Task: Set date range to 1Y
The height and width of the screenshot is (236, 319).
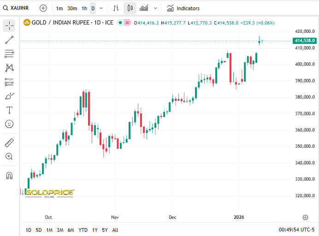Action: [95, 230]
